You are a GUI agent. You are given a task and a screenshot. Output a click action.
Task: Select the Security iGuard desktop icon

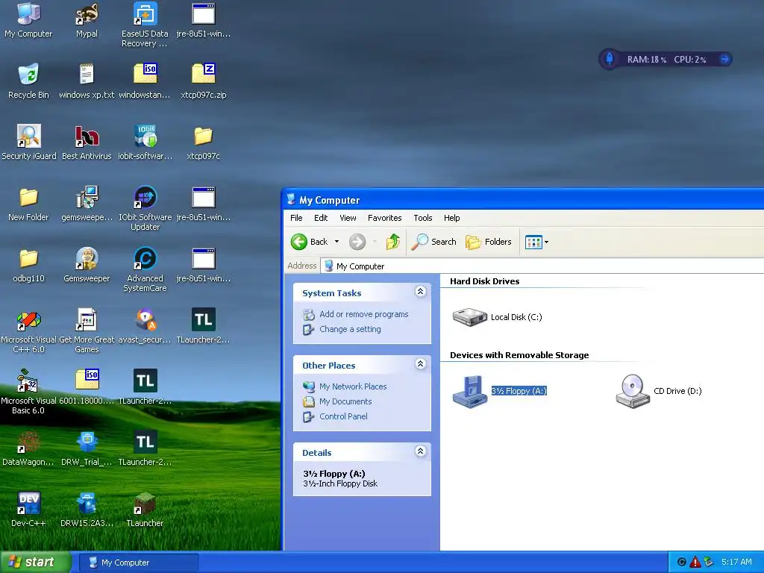[x=29, y=136]
